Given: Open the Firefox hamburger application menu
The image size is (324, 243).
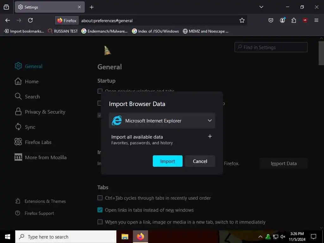Looking at the screenshot, I should [x=316, y=20].
